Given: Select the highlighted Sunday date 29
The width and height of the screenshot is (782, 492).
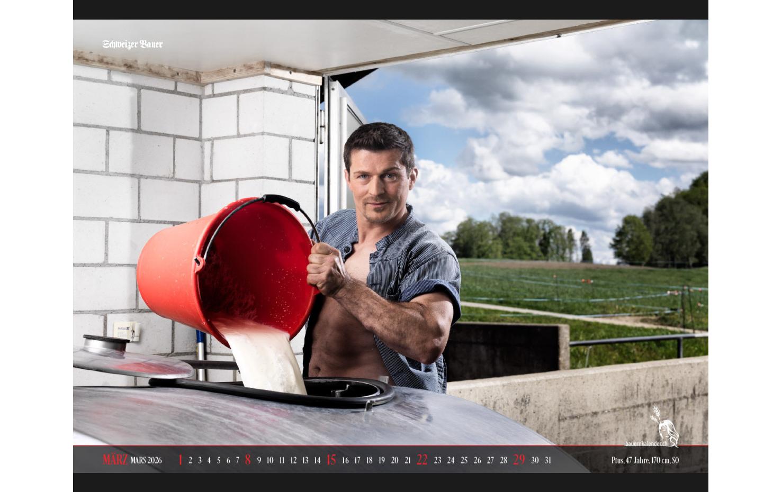Looking at the screenshot, I should pyautogui.click(x=519, y=460).
